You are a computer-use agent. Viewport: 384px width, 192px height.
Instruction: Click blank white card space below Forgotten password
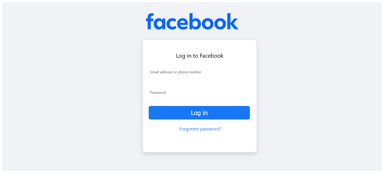pos(200,142)
